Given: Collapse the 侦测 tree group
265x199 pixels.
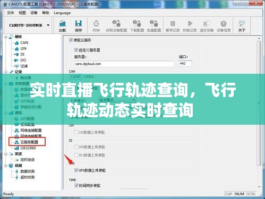Looking at the screenshot, I should click(6, 166).
